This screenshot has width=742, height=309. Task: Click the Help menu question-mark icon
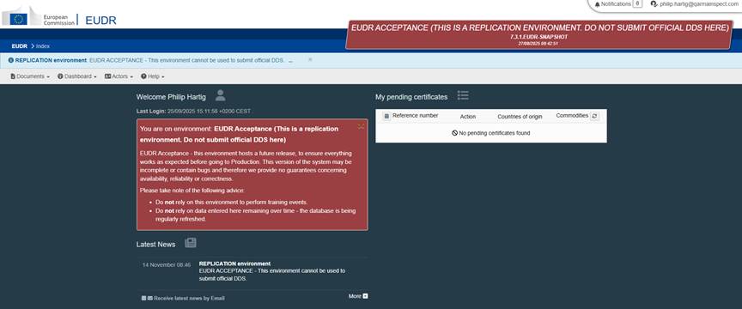(143, 76)
